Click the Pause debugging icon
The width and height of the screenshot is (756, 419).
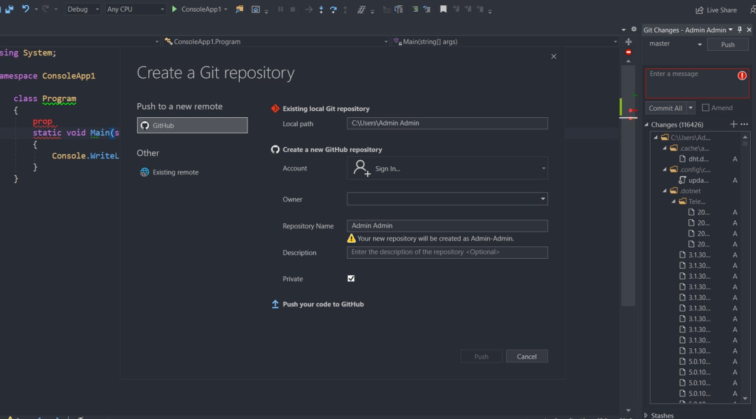click(x=280, y=9)
